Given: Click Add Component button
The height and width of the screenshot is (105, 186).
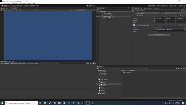Looking at the screenshot, I should 159,35.
